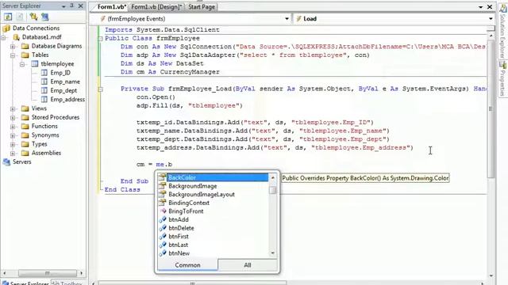Select the Assemblies folder

(x=46, y=153)
